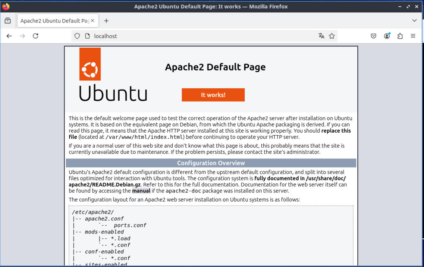This screenshot has width=424, height=267.
Task: Go back to the previous page
Action: (x=9, y=36)
